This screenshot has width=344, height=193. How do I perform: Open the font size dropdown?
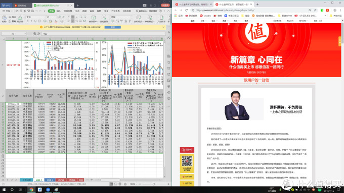point(51,17)
